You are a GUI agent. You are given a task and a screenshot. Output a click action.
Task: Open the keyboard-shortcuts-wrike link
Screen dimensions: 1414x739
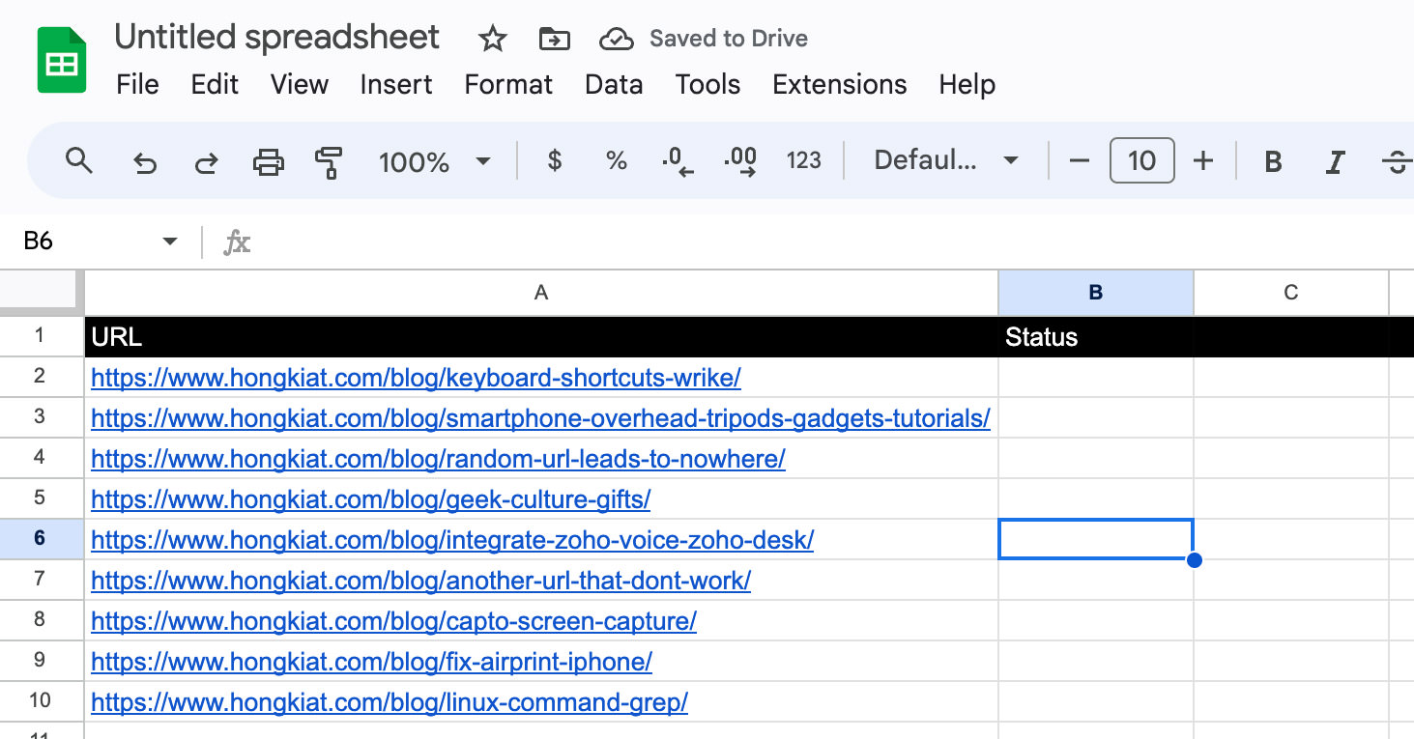[416, 378]
